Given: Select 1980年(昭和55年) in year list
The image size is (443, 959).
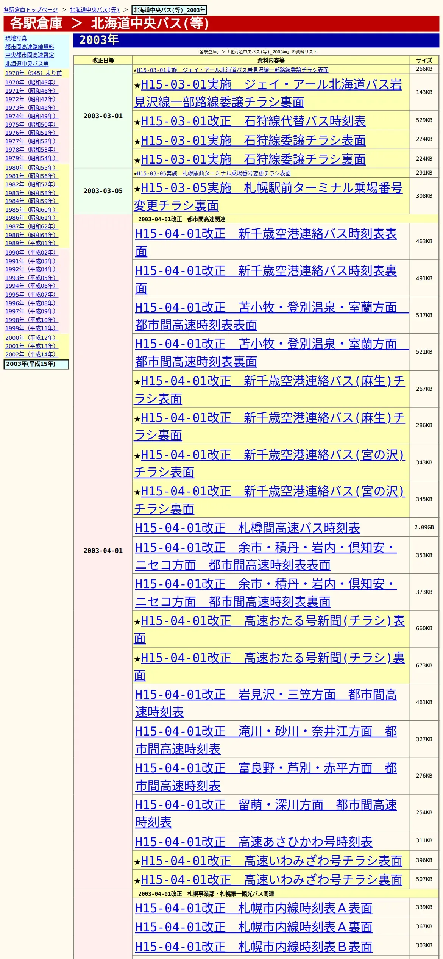Looking at the screenshot, I should coord(32,167).
